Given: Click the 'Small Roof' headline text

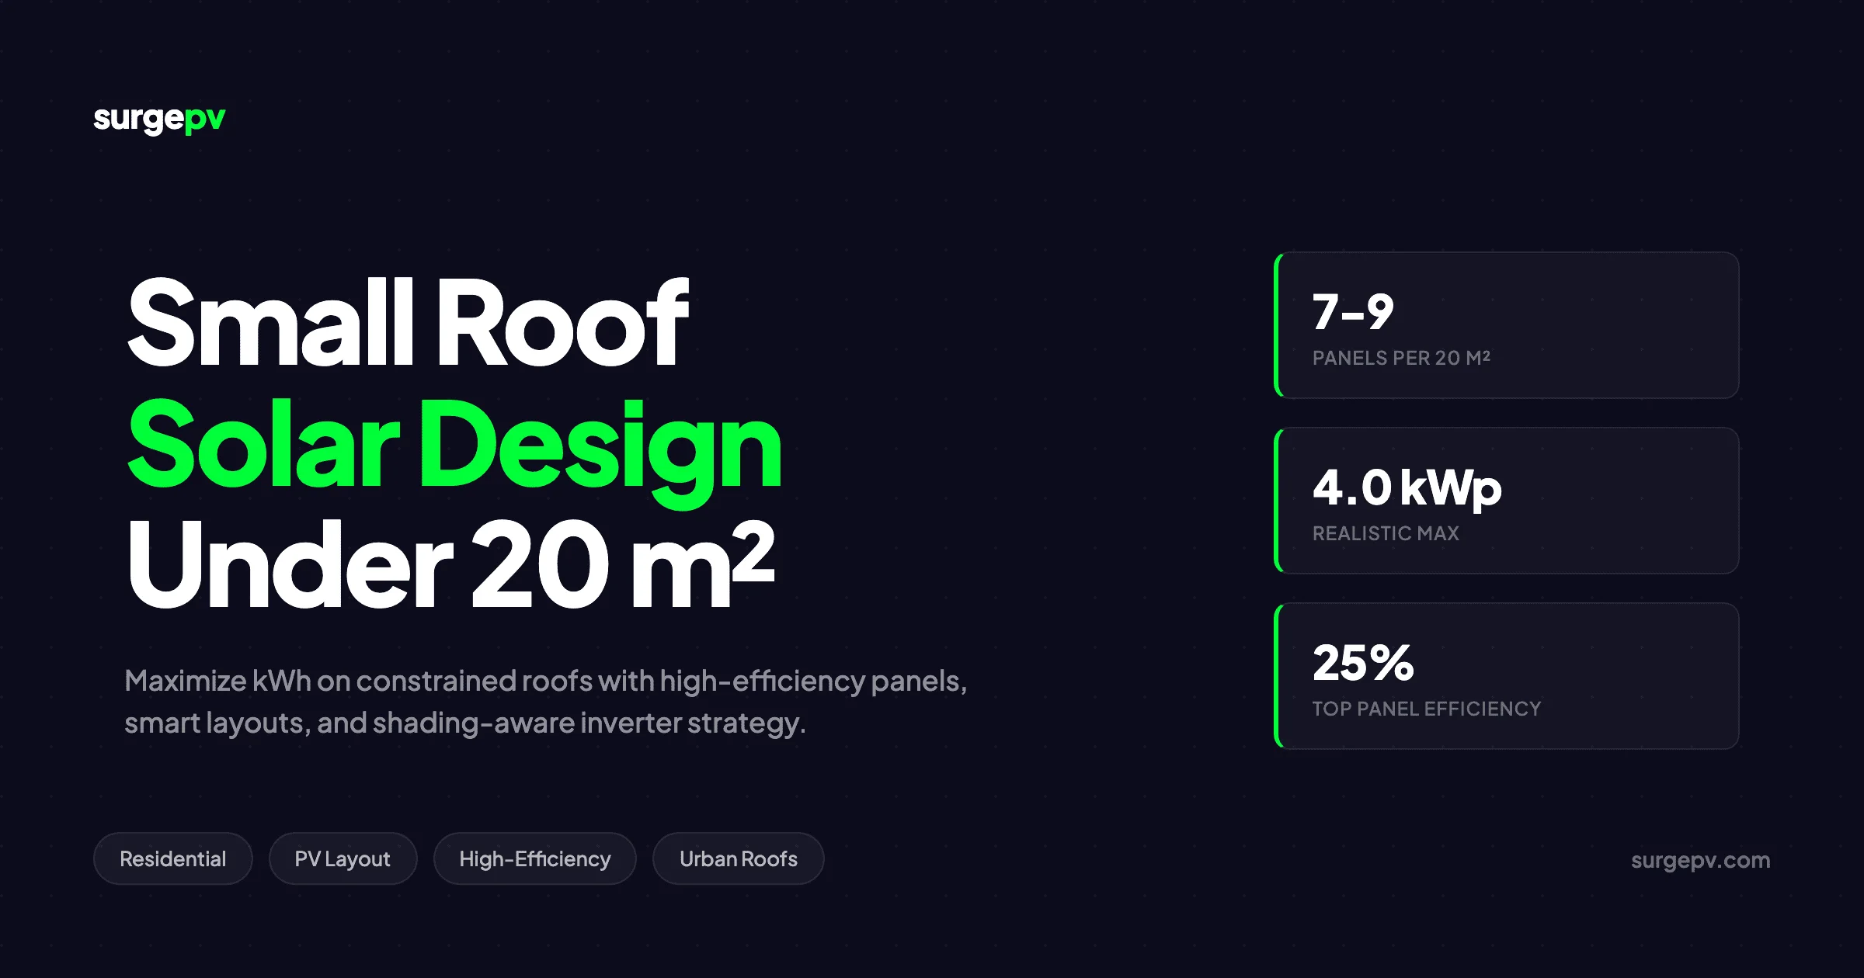Looking at the screenshot, I should (x=409, y=323).
